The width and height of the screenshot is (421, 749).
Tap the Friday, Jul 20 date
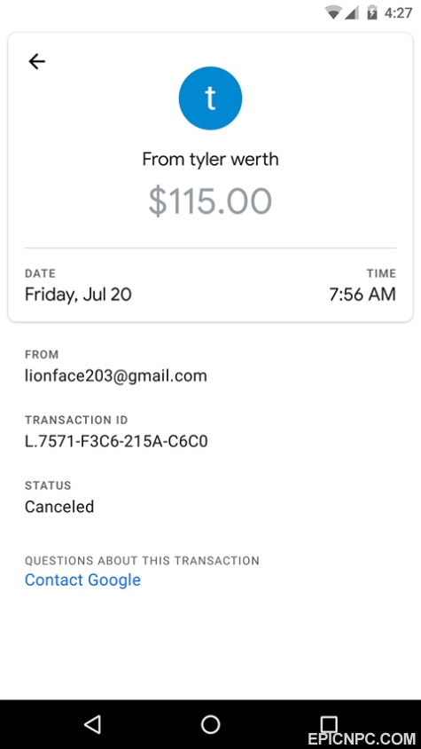pyautogui.click(x=78, y=295)
